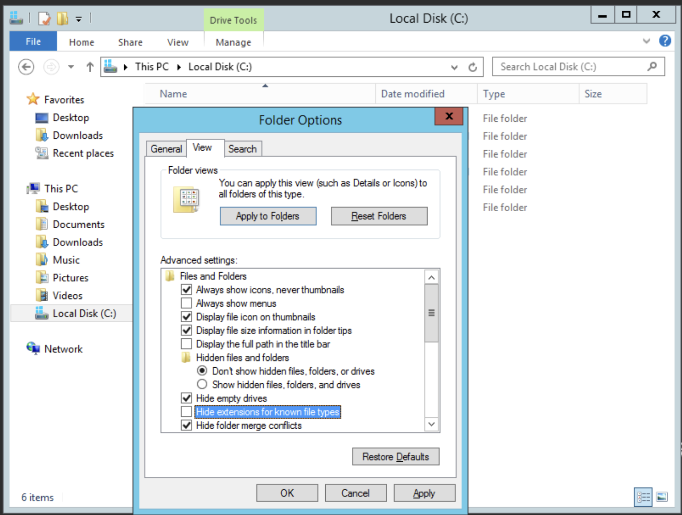Viewport: 682px width, 515px height.
Task: Open Help with the blue question mark icon
Action: click(x=665, y=41)
